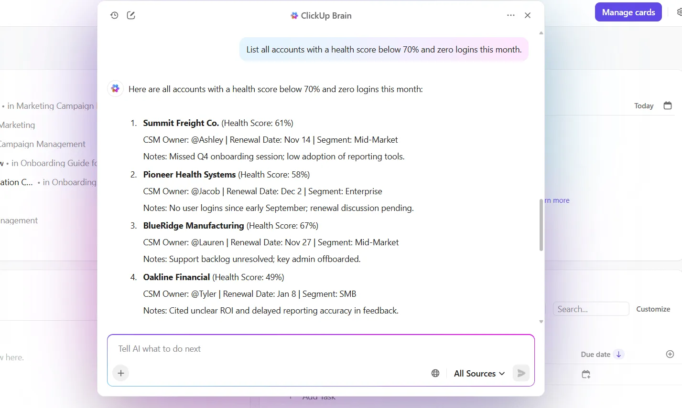Set due date using calendar-plus icon
682x408 pixels.
(x=586, y=374)
